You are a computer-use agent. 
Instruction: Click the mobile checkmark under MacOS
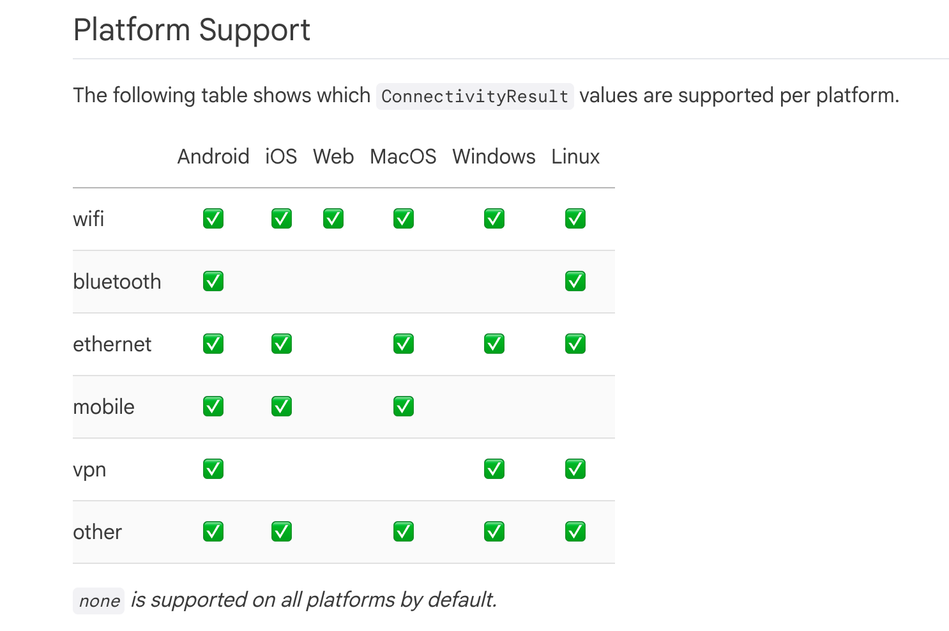click(404, 406)
